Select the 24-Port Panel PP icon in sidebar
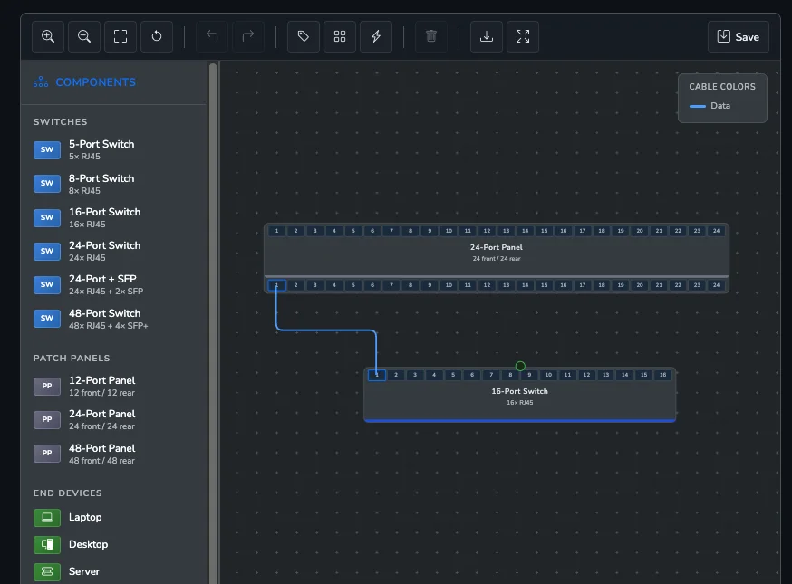 pos(47,420)
